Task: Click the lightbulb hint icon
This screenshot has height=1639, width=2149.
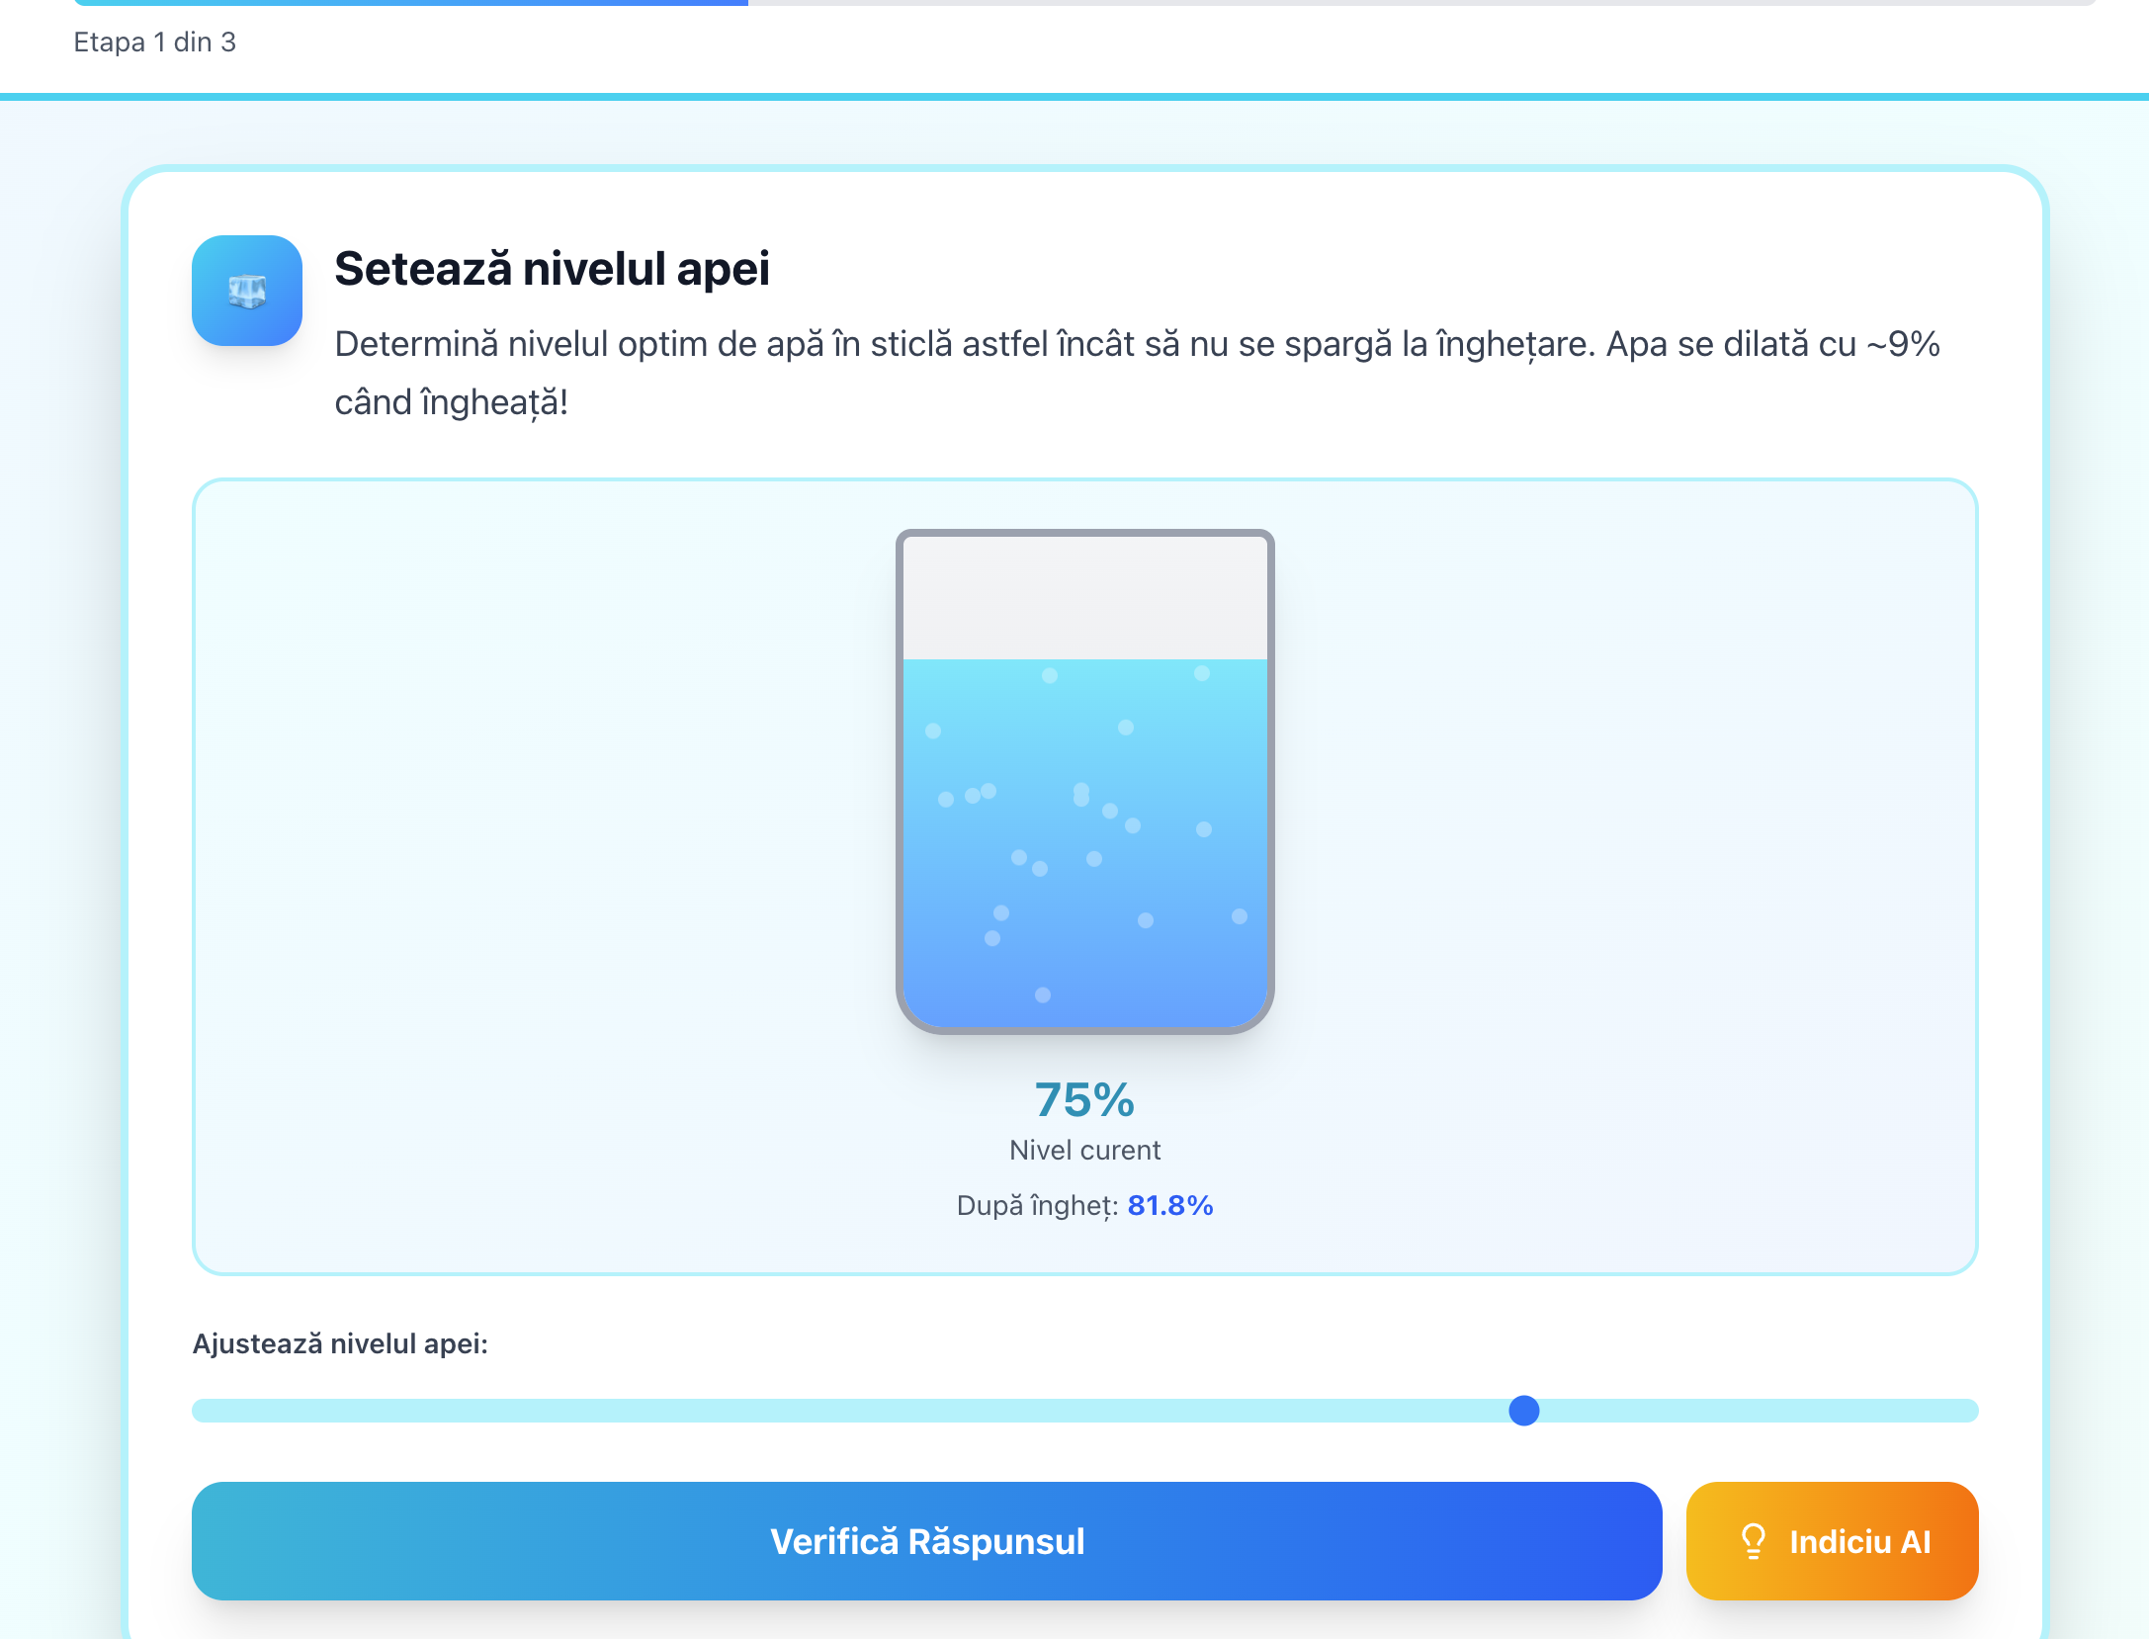Action: pos(1753,1541)
